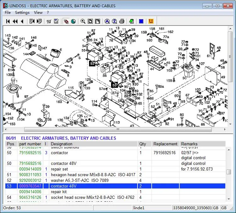236x213 pixels.
Task: Click the parts list scrollbar thumb
Action: tap(229, 172)
